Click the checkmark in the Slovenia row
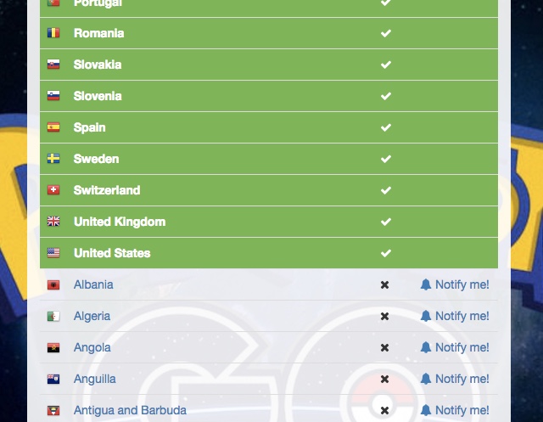Screen dimensions: 543x422 pos(386,96)
